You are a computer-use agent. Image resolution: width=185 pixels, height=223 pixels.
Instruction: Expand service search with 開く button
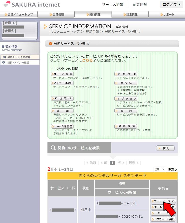coord(165,148)
